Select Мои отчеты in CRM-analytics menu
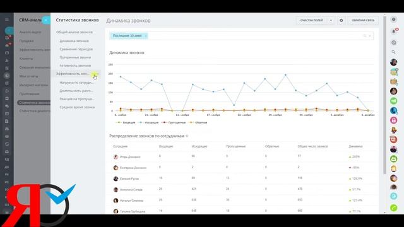The height and width of the screenshot is (227, 404). pyautogui.click(x=28, y=76)
